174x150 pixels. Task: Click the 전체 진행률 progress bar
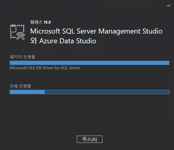point(89,92)
